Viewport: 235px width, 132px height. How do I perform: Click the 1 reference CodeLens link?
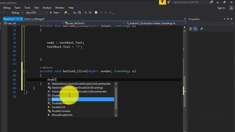point(46,67)
